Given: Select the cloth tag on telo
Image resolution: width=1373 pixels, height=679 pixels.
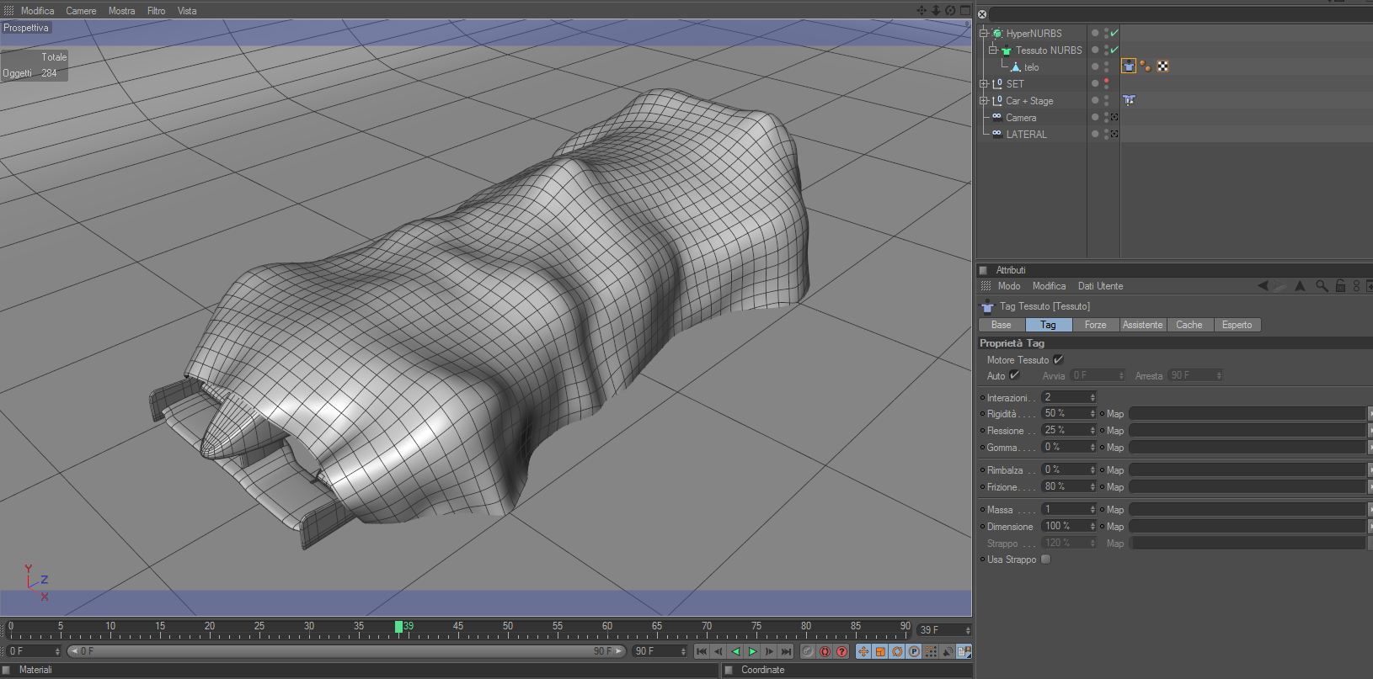Looking at the screenshot, I should click(1129, 66).
